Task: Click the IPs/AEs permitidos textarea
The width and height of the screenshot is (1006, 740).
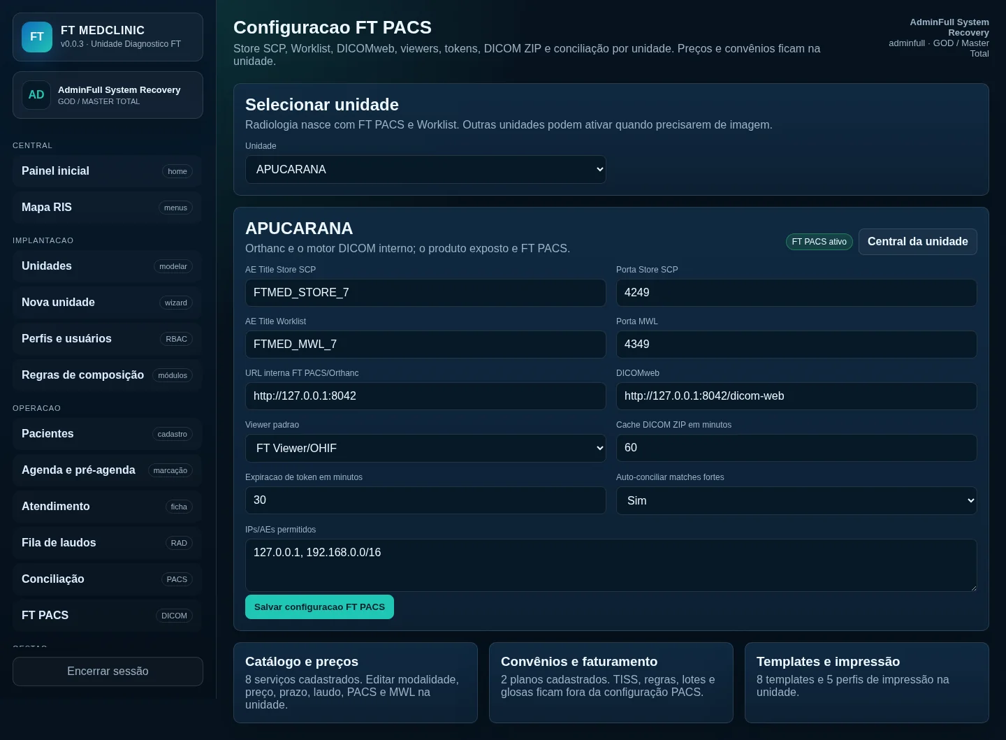Action: click(611, 565)
